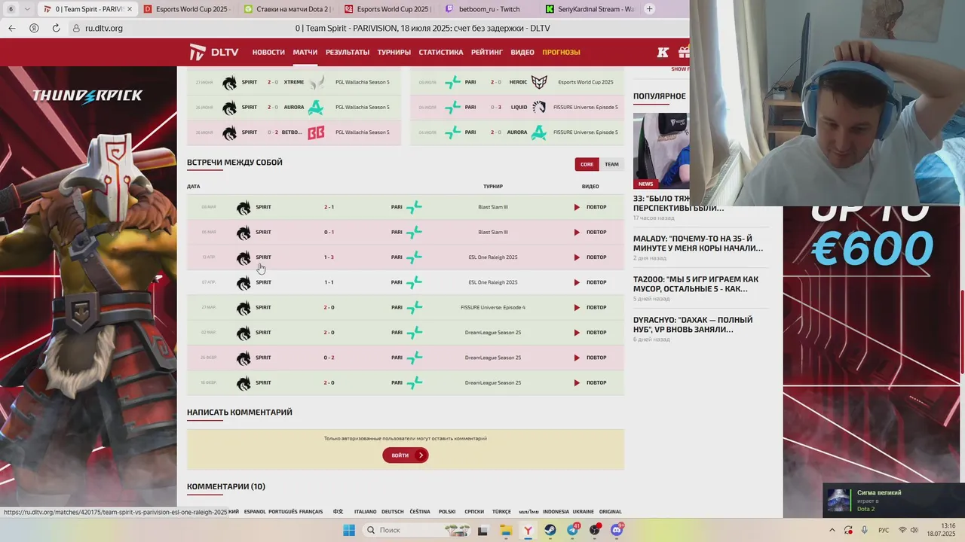Screen dimensions: 965x542
Task: Click the Yandex home icon beside back arrow
Action: tap(34, 28)
